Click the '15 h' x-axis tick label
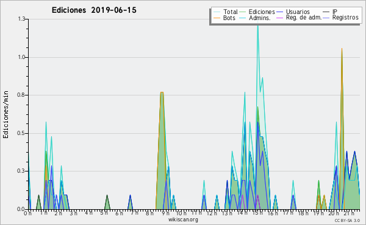The image size is (366, 225). [258, 213]
